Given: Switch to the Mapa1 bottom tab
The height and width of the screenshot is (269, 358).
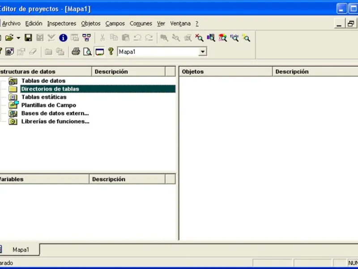Looking at the screenshot, I should pyautogui.click(x=19, y=250).
